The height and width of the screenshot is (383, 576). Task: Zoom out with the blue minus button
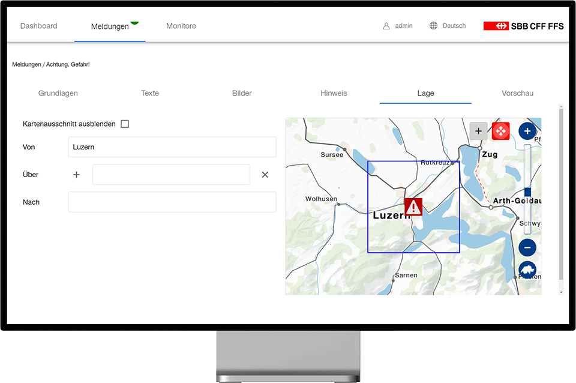click(527, 247)
